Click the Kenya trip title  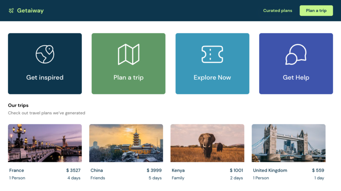coord(178,170)
